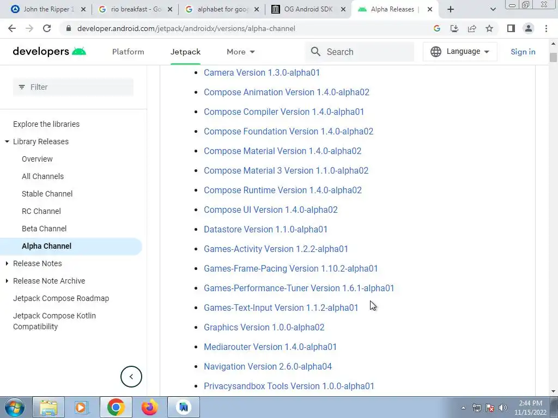Screen dimensions: 558x418
Task: Open Jetpack Compose Roadmap
Action: coord(61,298)
